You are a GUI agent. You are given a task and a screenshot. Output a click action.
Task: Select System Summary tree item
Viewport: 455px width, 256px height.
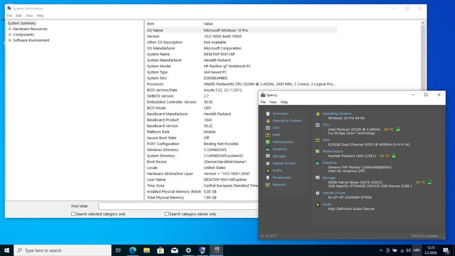tap(22, 23)
